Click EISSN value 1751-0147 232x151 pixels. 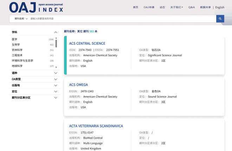coord(87,132)
